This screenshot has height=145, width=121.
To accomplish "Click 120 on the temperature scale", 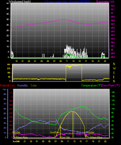I will (113, 100).
